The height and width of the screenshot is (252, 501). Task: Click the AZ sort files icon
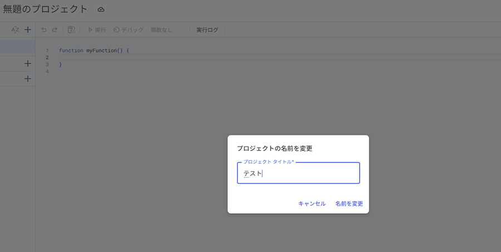(x=15, y=30)
